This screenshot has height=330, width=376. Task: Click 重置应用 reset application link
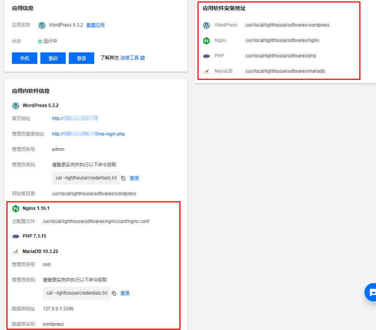pyautogui.click(x=95, y=25)
